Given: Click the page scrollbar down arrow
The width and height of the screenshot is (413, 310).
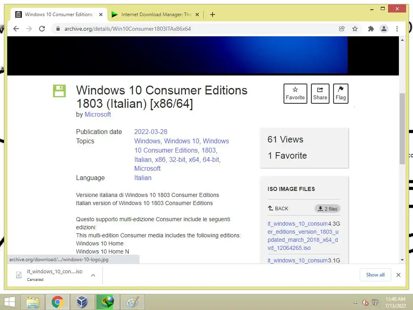Looking at the screenshot, I should 402,260.
